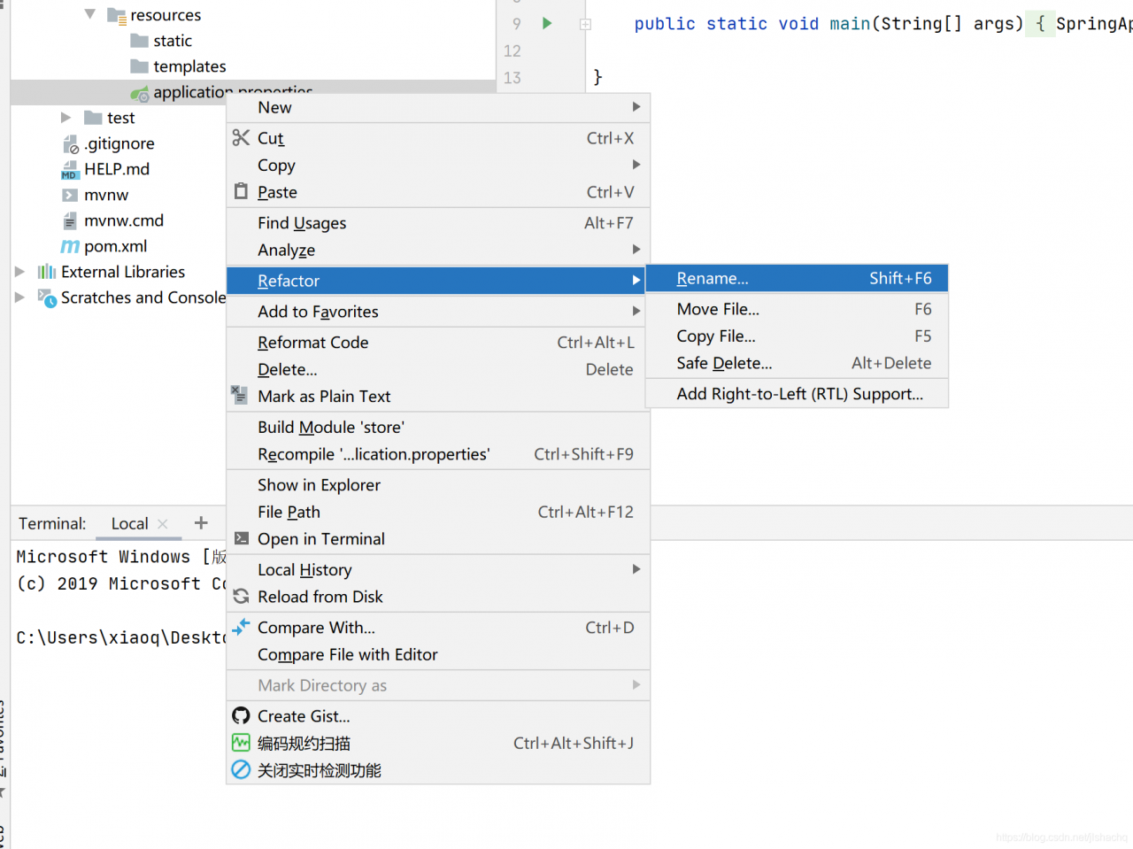1133x849 pixels.
Task: Click the pom.xml Maven file icon
Action: pos(70,246)
